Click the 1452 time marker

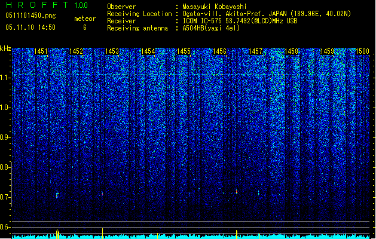pos(77,51)
